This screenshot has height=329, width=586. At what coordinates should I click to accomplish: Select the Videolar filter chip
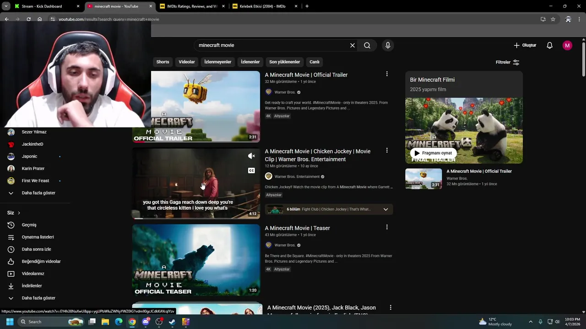tap(187, 62)
